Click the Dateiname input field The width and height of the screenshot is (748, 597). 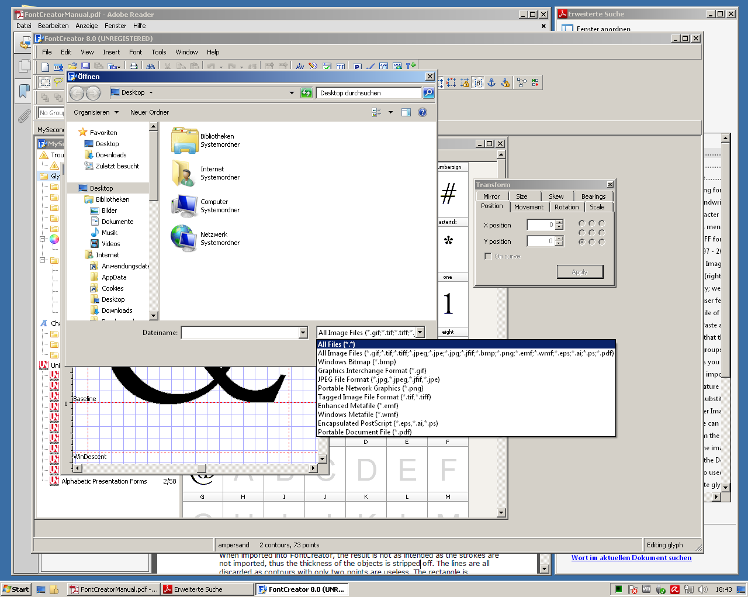(240, 333)
